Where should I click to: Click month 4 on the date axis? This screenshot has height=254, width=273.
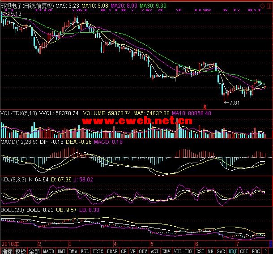pos(115,244)
